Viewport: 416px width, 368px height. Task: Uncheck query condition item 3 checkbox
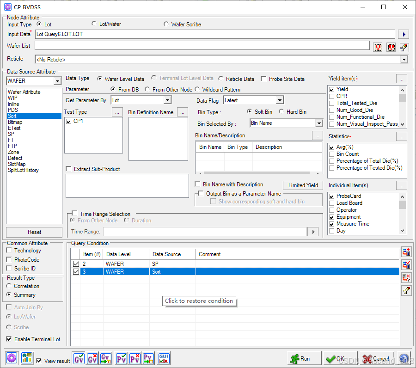point(76,272)
